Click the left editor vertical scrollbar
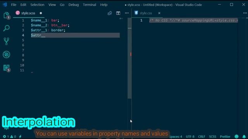The height and width of the screenshot is (139, 248). pos(129,58)
